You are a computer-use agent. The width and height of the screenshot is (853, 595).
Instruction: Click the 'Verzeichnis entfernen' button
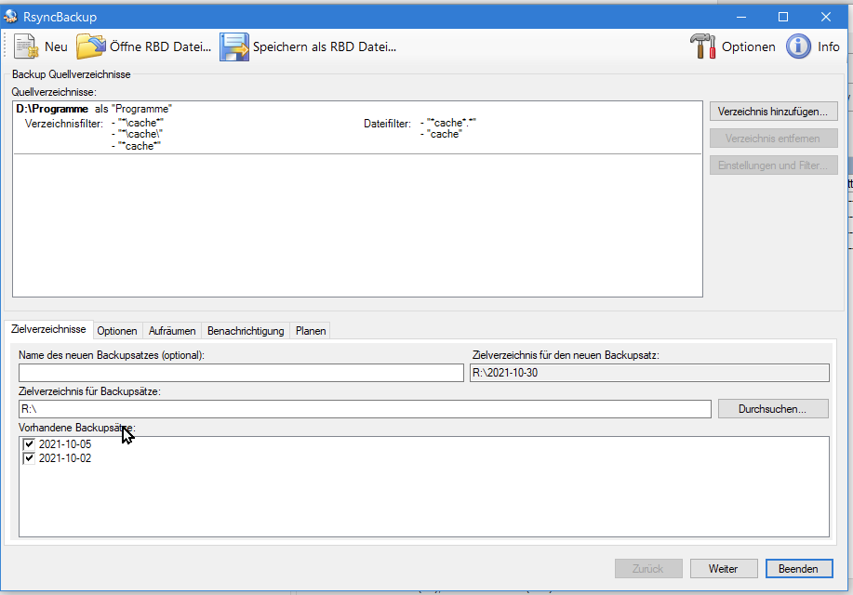pos(773,139)
